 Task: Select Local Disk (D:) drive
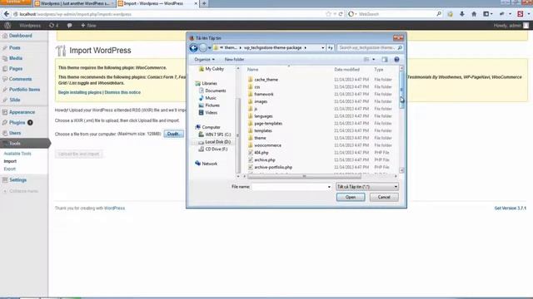[x=217, y=142]
